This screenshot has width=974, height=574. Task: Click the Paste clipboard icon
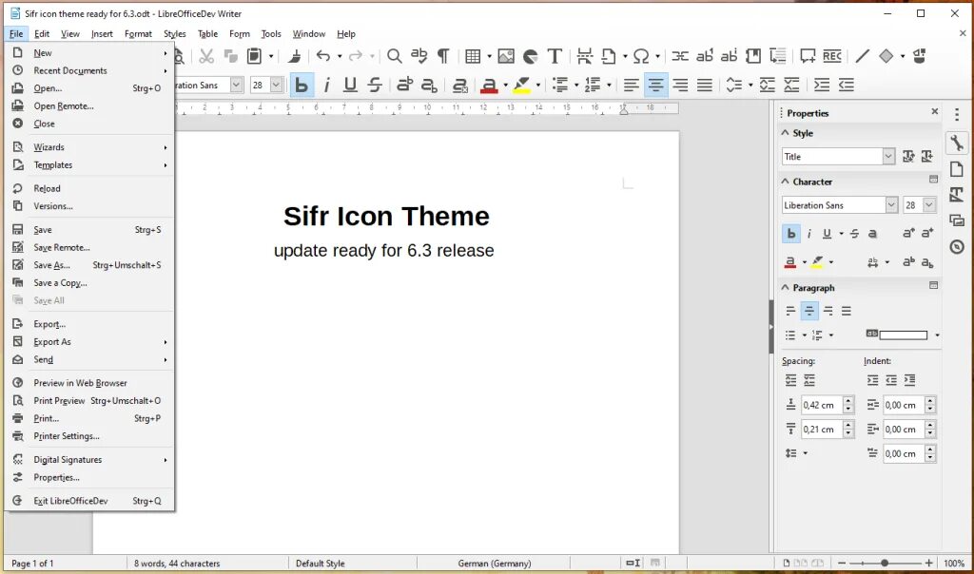coord(254,56)
